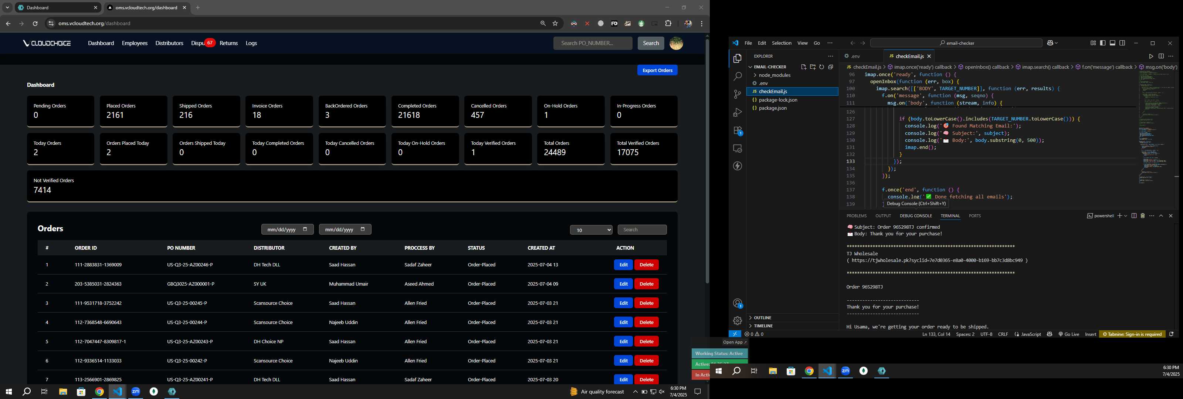Viewport: 1183px width, 399px height.
Task: Open the Search view in VS Code activity bar
Action: [737, 76]
